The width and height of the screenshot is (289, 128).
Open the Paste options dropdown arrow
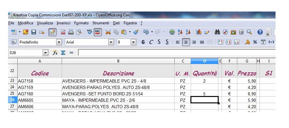click(130, 32)
